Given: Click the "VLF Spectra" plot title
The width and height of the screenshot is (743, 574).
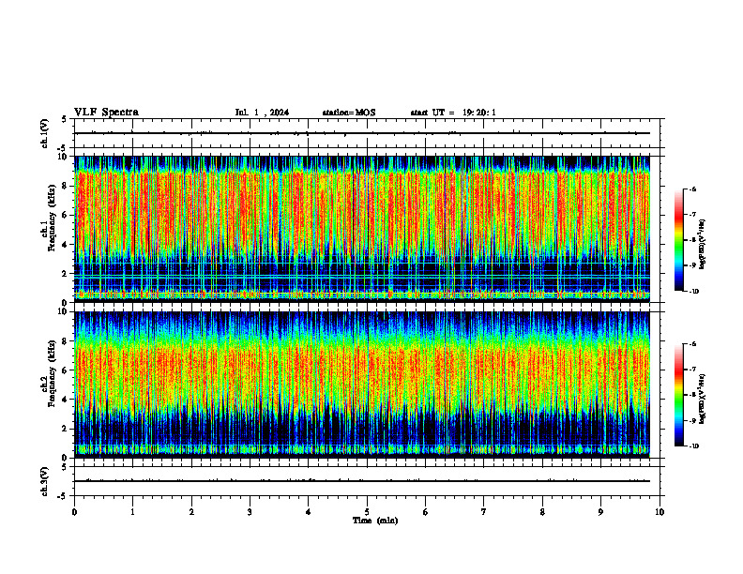Looking at the screenshot, I should point(106,113).
